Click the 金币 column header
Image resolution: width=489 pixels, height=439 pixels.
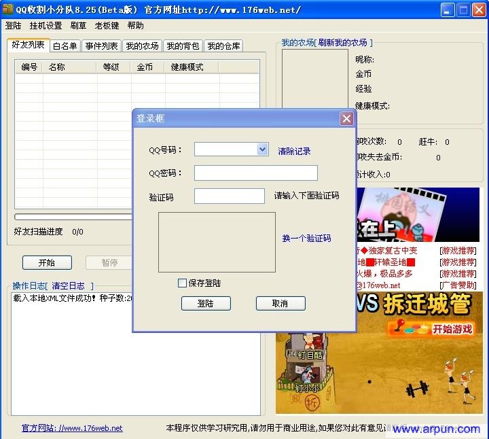pyautogui.click(x=148, y=67)
